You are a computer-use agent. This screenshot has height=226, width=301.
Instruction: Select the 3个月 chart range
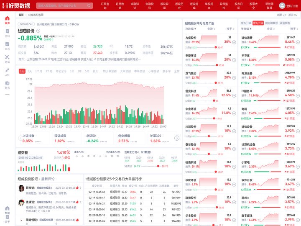(49, 71)
